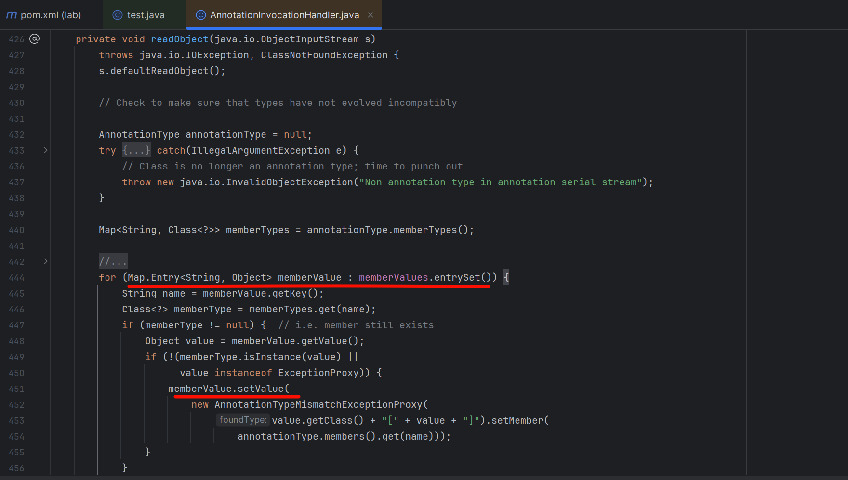Expand the folded comment chevron at line 442
Viewport: 848px width, 480px height.
point(46,261)
